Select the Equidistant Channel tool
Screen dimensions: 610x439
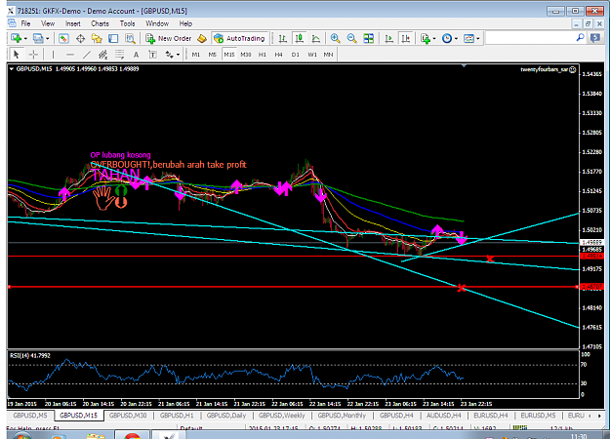click(102, 55)
